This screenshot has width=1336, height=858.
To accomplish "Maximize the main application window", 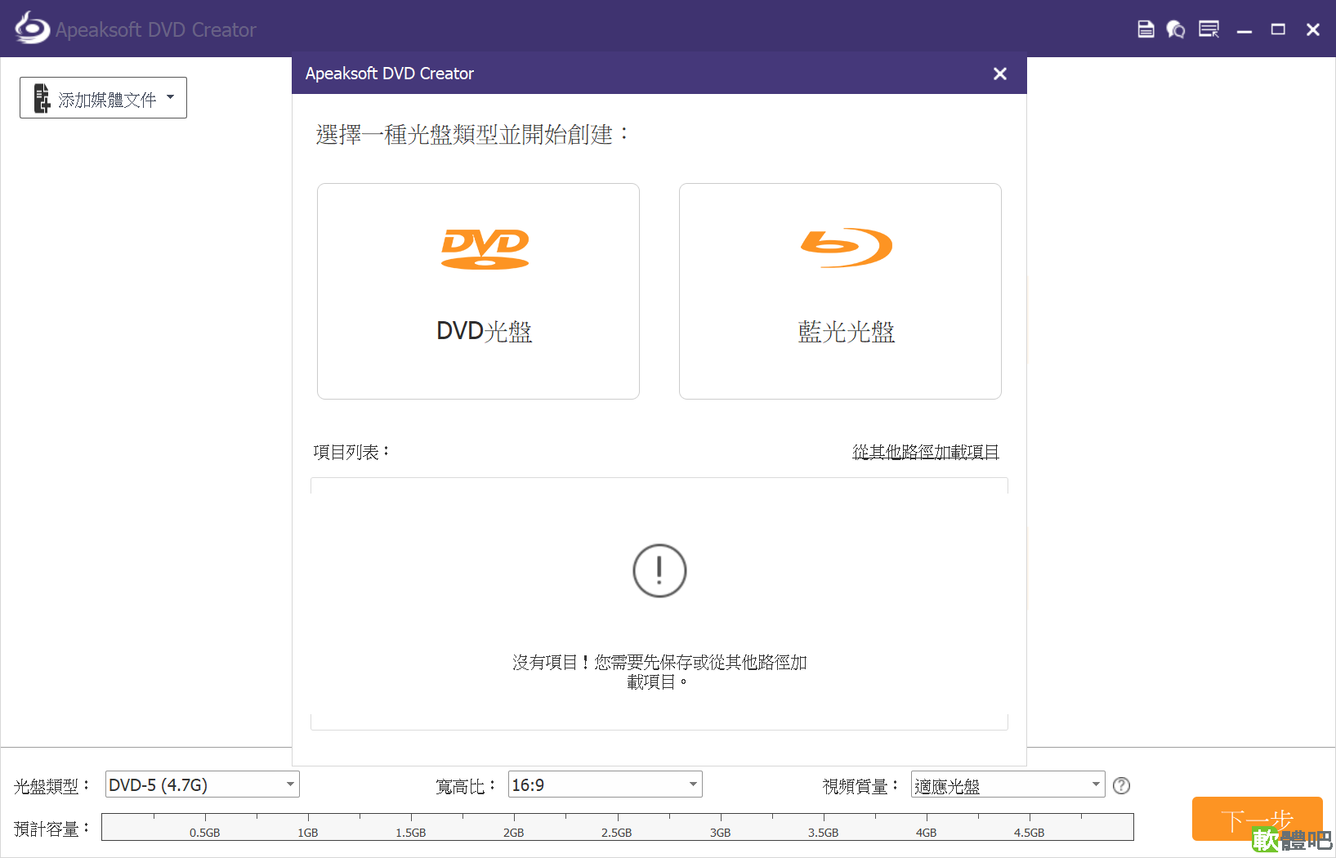I will pyautogui.click(x=1278, y=29).
